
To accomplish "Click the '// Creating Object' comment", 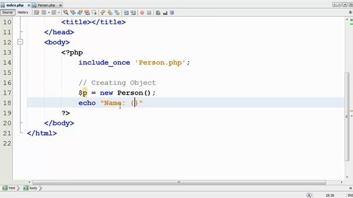I will coord(117,82).
